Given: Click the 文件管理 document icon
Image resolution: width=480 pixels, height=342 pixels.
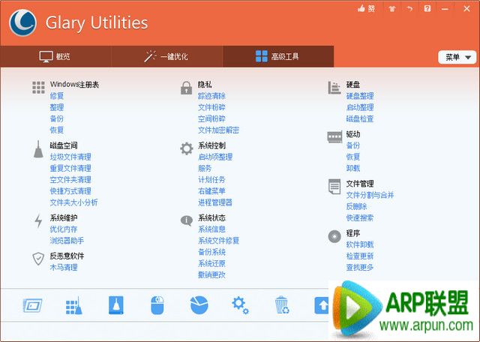Looking at the screenshot, I should [x=334, y=187].
